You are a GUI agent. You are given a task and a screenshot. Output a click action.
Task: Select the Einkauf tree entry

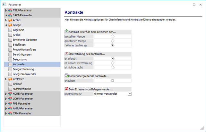[18, 84]
